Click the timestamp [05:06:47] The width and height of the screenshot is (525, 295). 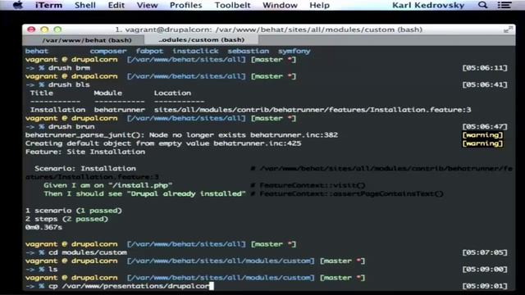tap(485, 127)
